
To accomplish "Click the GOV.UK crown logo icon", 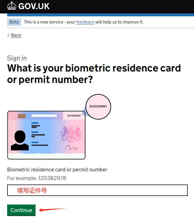I will click(12, 6).
